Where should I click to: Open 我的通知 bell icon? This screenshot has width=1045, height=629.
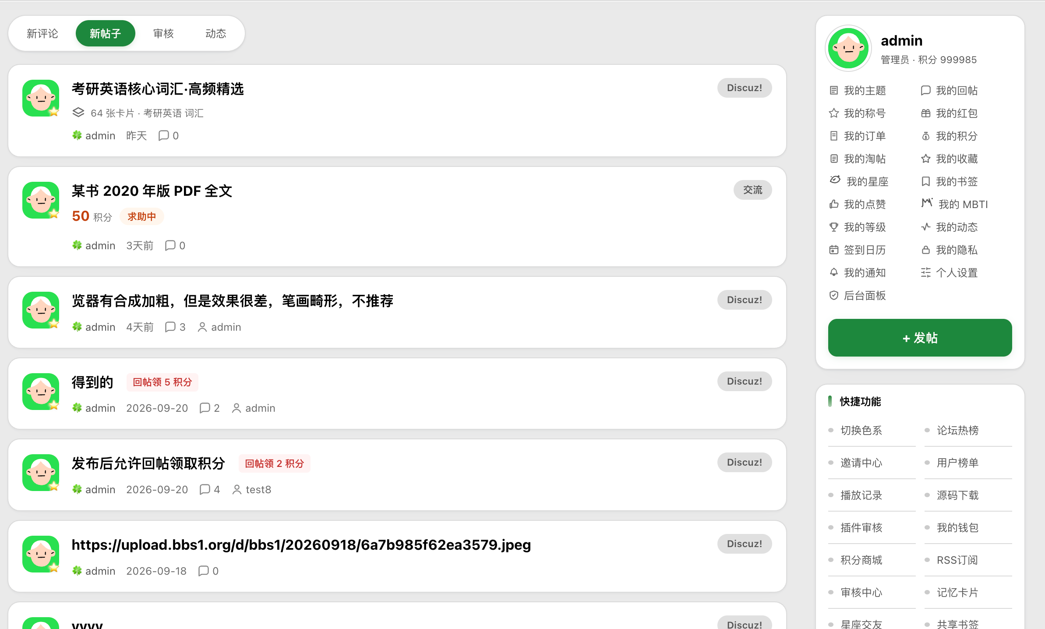(x=834, y=273)
